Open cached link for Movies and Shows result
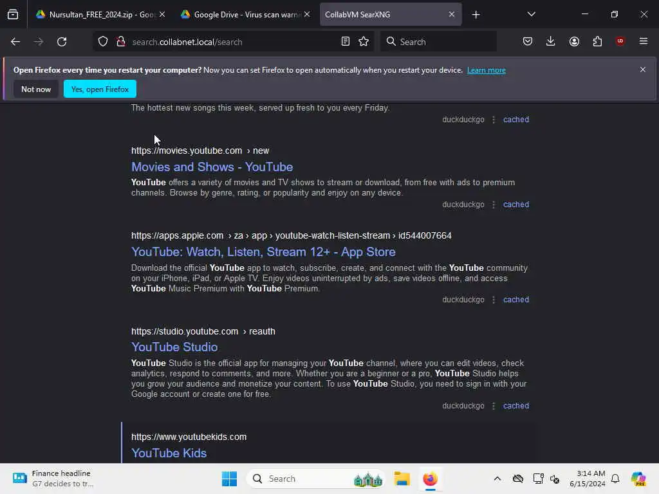The height and width of the screenshot is (494, 659). (x=516, y=205)
